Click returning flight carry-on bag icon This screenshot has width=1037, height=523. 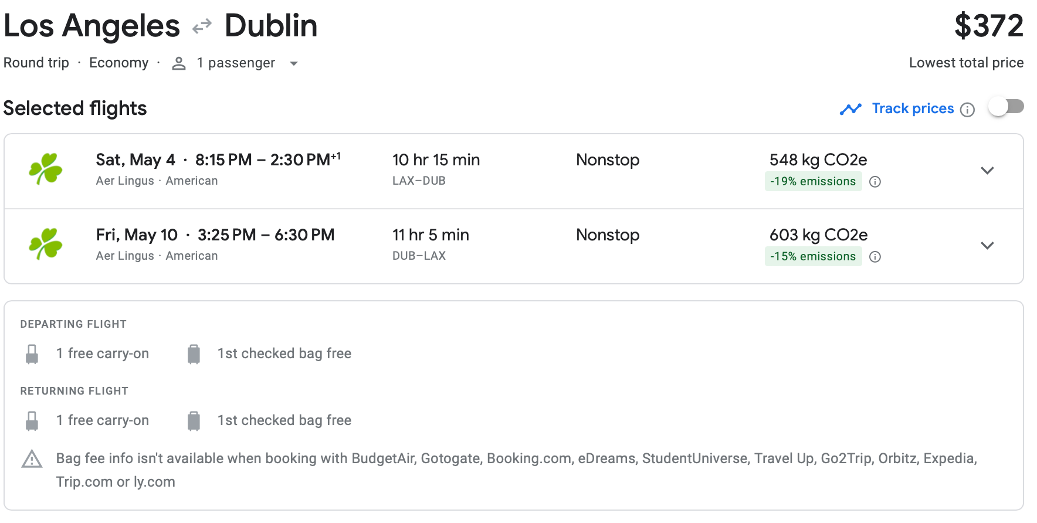pos(32,421)
